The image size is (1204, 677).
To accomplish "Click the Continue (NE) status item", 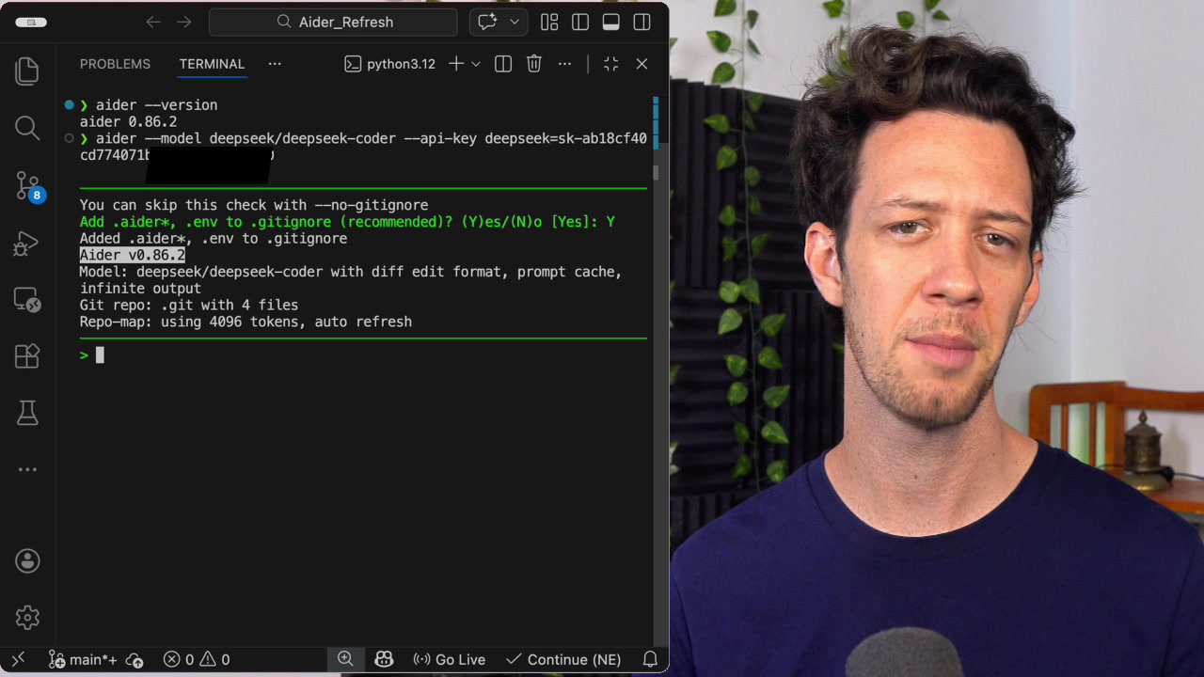I will [x=563, y=660].
